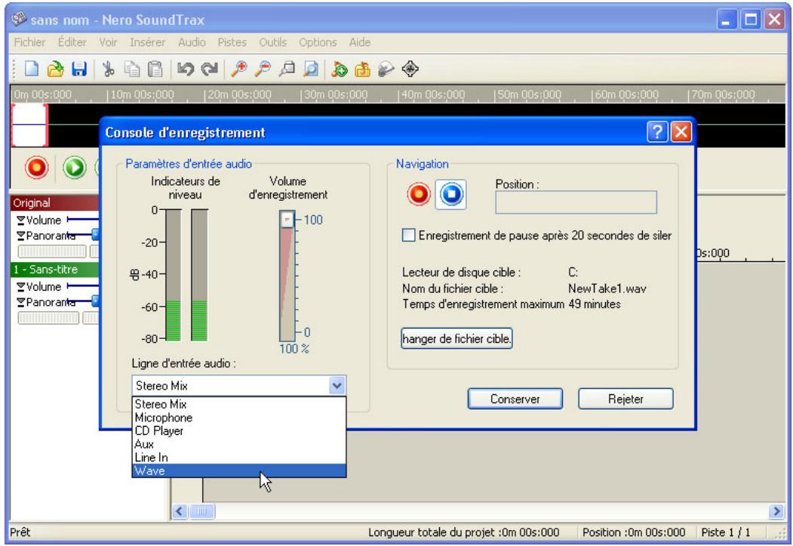Zoom in with the plus magnifier icon
The width and height of the screenshot is (793, 546).
[x=238, y=69]
